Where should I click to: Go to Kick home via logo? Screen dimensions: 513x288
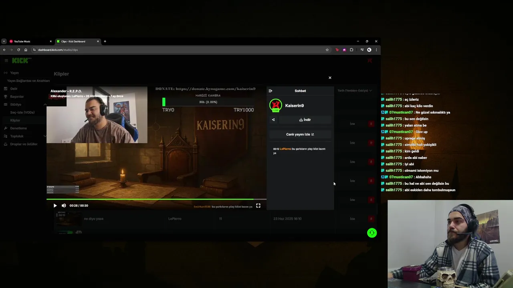(x=20, y=60)
